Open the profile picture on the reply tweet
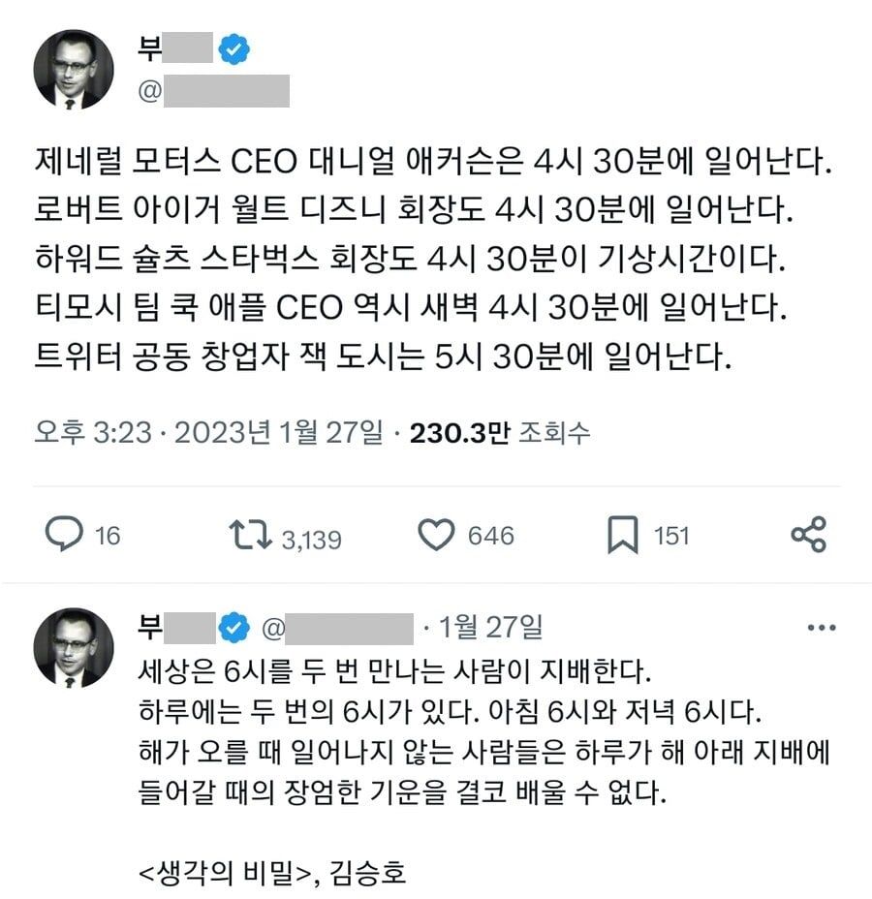The width and height of the screenshot is (872, 899). [75, 648]
